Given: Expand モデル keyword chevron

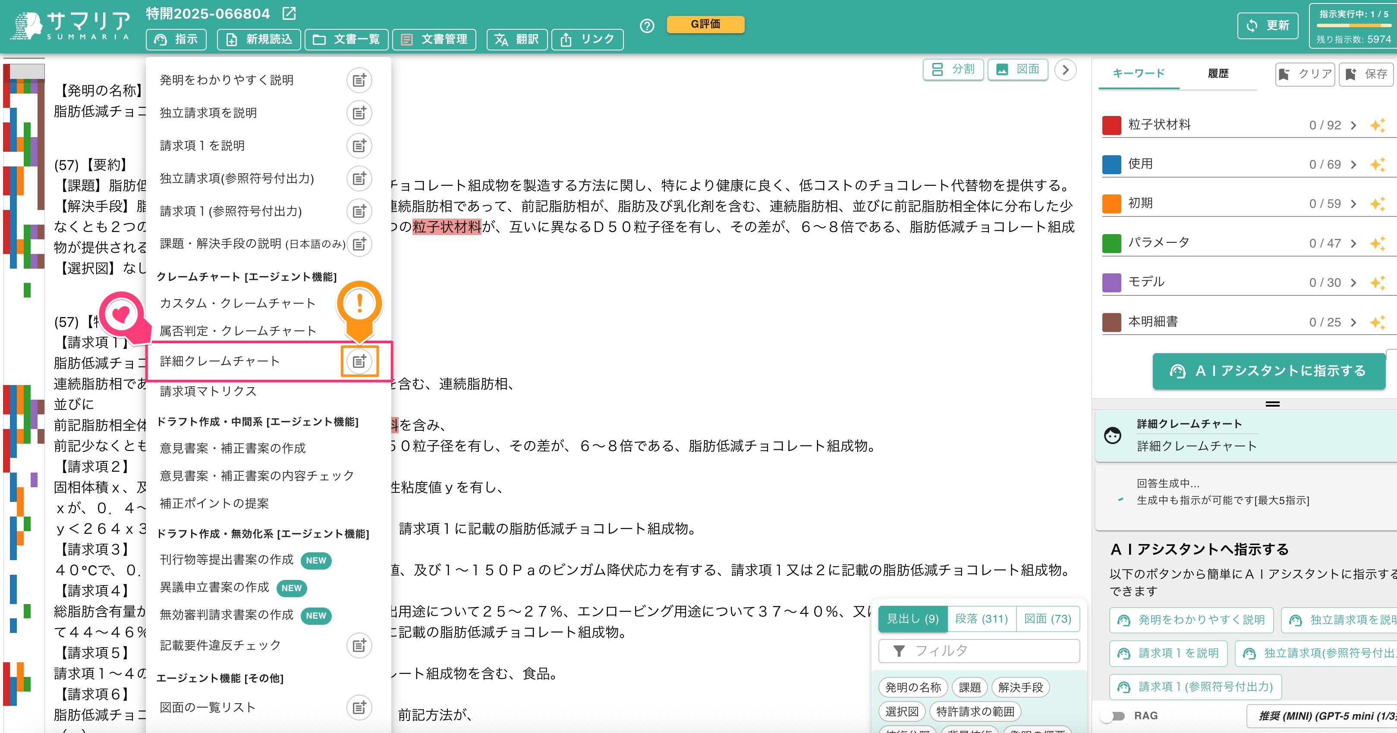Looking at the screenshot, I should click(1353, 282).
